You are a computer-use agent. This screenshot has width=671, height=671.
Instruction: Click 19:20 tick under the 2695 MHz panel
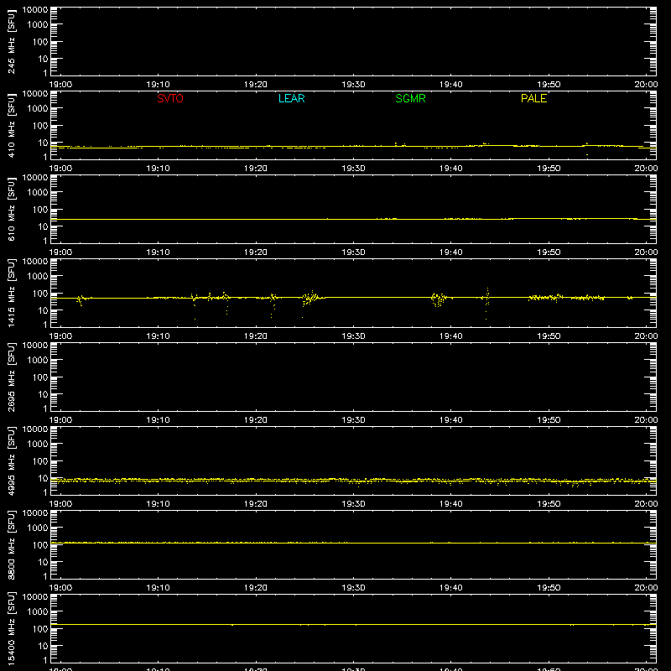[x=256, y=420]
